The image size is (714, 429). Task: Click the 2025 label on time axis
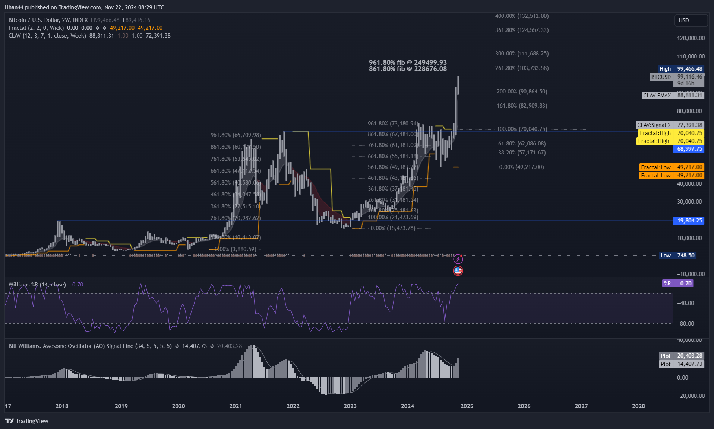click(467, 406)
